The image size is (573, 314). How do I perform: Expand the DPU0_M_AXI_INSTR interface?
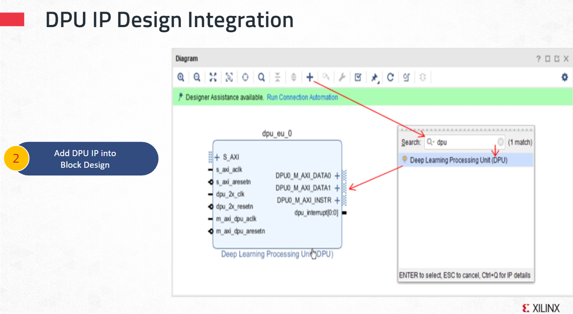click(337, 200)
